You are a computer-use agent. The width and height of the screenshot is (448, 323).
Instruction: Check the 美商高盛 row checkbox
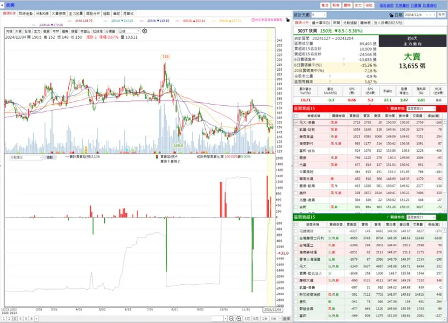pyautogui.click(x=295, y=136)
